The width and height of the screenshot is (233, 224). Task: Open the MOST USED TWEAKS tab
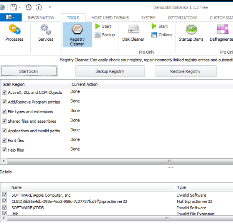[x=110, y=18]
